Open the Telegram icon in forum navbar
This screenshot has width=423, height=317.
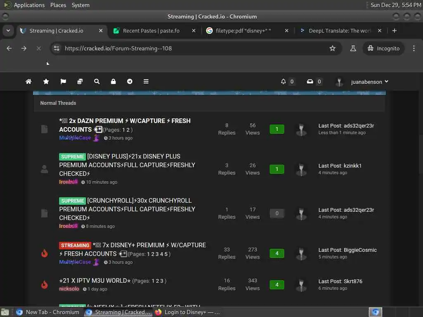pos(130,81)
